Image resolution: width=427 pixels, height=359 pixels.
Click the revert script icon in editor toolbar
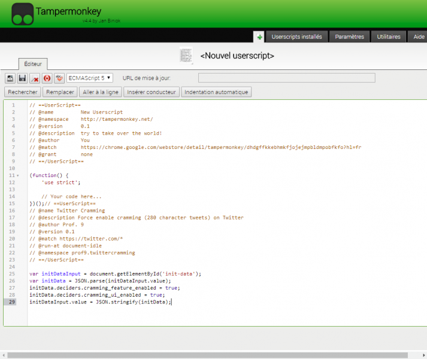pos(10,78)
